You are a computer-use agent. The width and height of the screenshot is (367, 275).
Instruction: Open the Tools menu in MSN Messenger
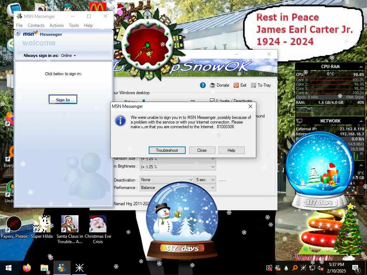click(x=74, y=25)
